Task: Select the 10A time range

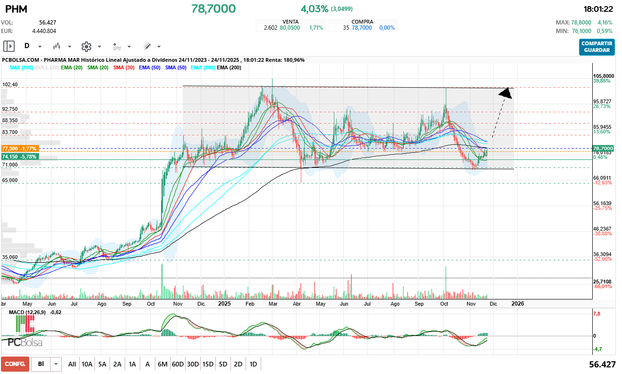Action: pyautogui.click(x=87, y=364)
